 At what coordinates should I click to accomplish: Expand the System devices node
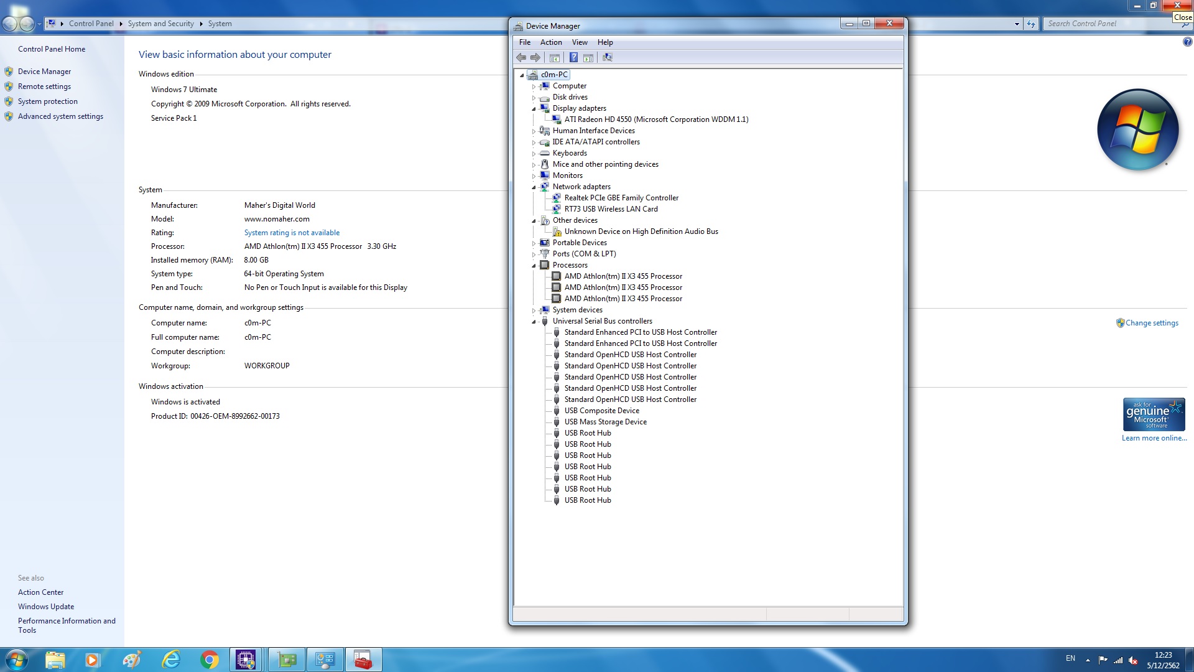(534, 310)
